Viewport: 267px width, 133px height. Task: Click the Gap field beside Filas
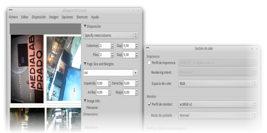[129, 55]
